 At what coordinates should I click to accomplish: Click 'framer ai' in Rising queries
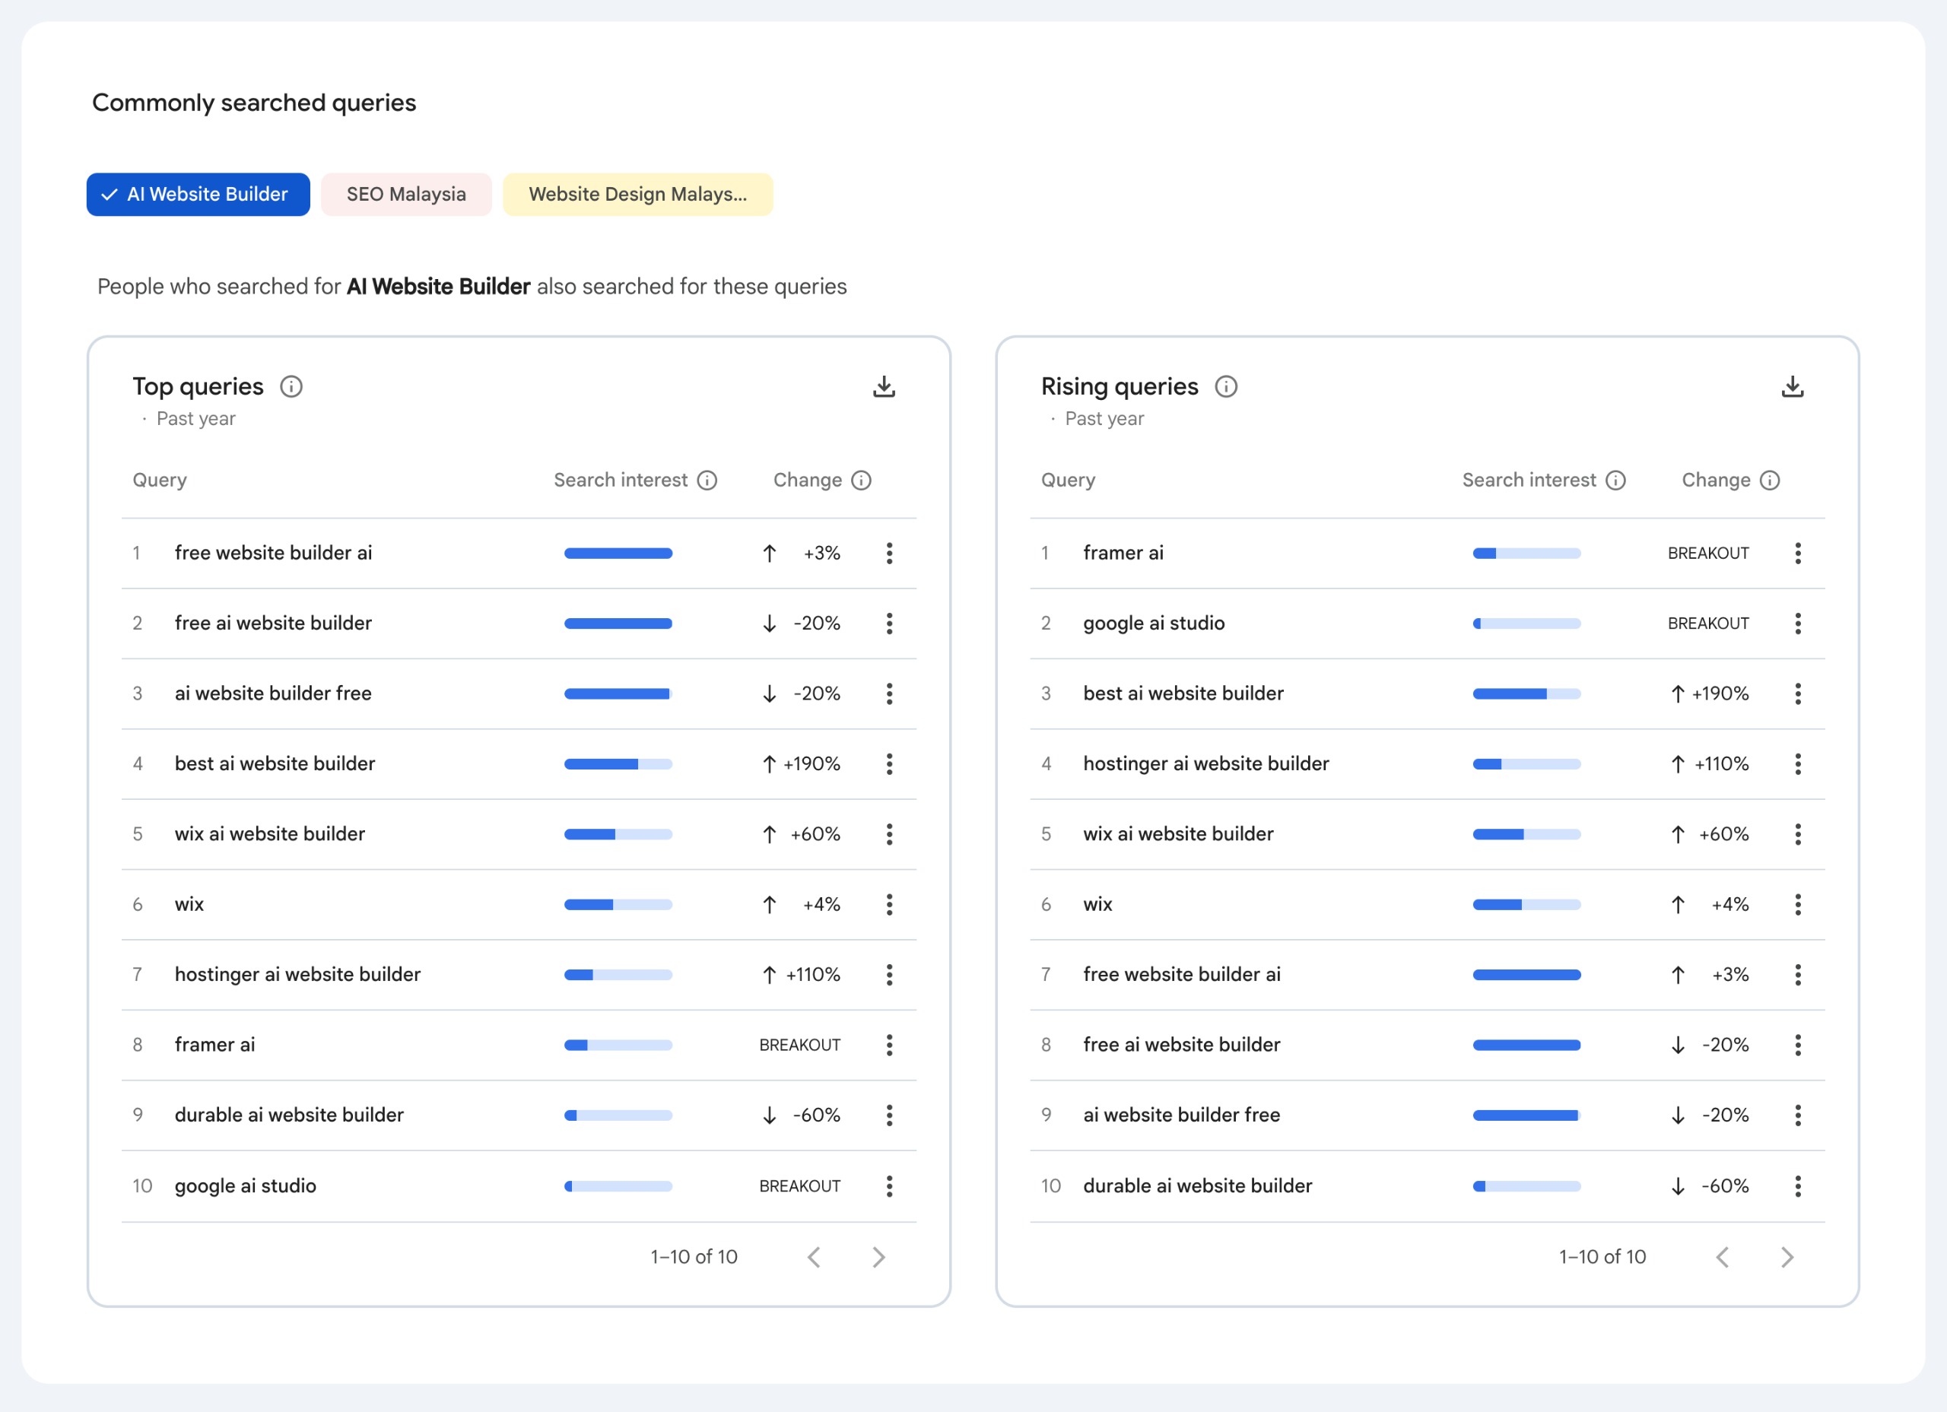pos(1123,553)
